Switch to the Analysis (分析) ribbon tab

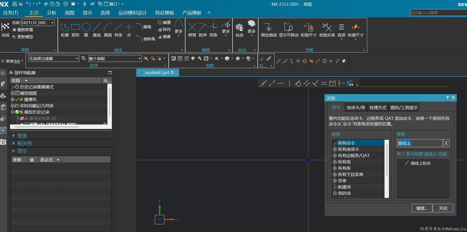coord(52,13)
